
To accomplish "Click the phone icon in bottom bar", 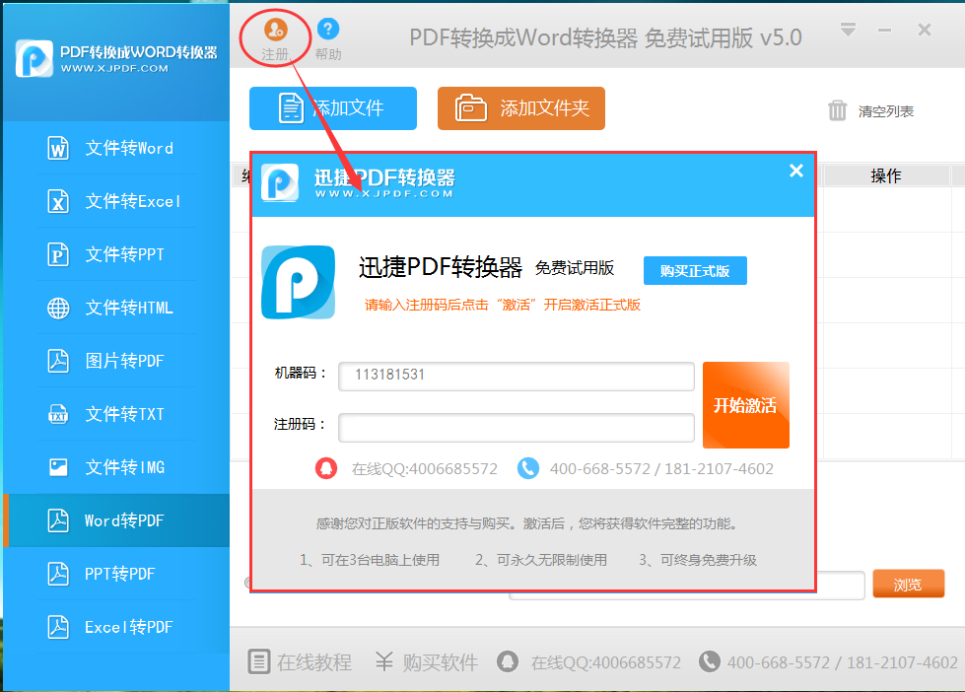I will (x=709, y=661).
